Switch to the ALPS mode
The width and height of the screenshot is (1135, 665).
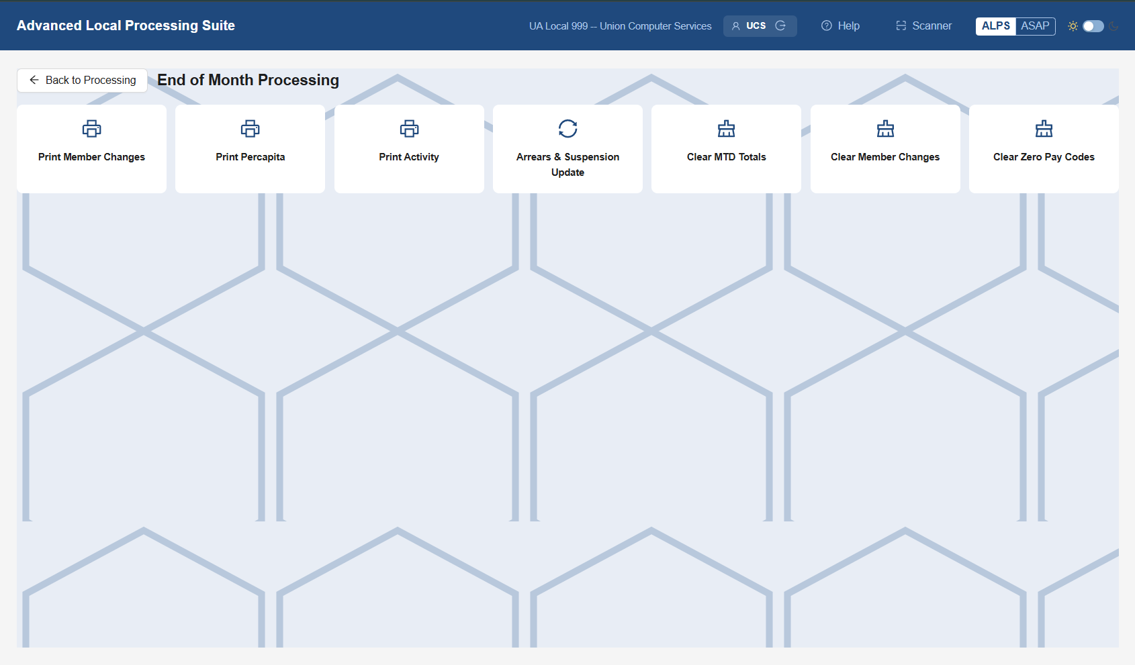coord(995,25)
